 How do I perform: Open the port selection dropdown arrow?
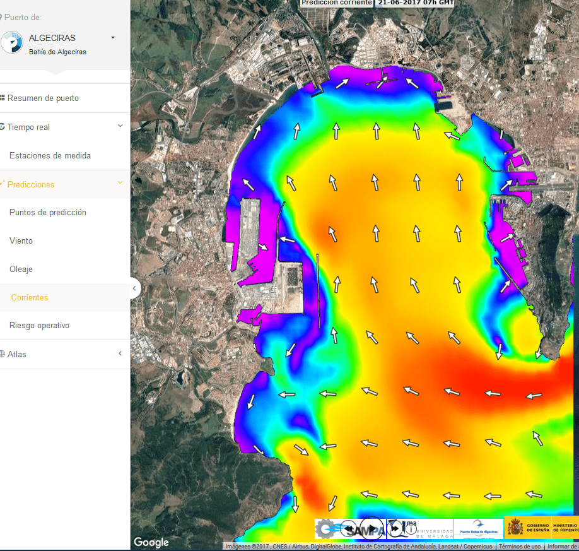[x=113, y=38]
